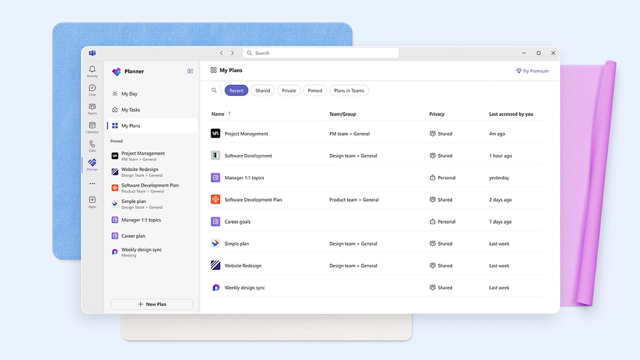640x360 pixels.
Task: Click the Microsoft Teams logo
Action: click(x=92, y=53)
